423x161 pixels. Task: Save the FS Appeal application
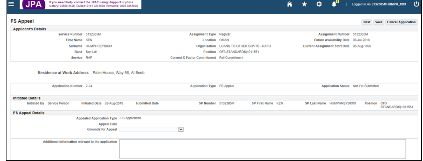[379, 22]
